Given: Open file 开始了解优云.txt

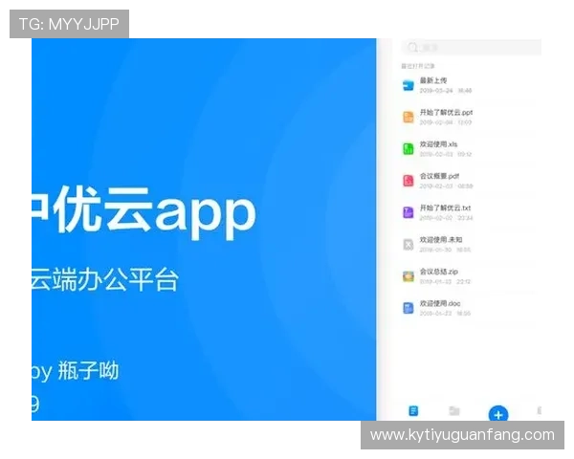Looking at the screenshot, I should tap(471, 212).
